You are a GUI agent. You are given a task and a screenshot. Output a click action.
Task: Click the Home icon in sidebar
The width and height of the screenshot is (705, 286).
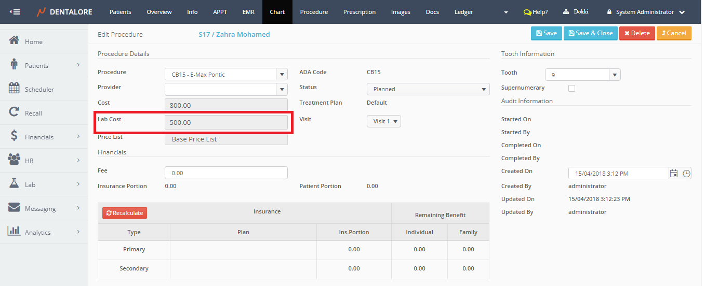[x=15, y=41]
